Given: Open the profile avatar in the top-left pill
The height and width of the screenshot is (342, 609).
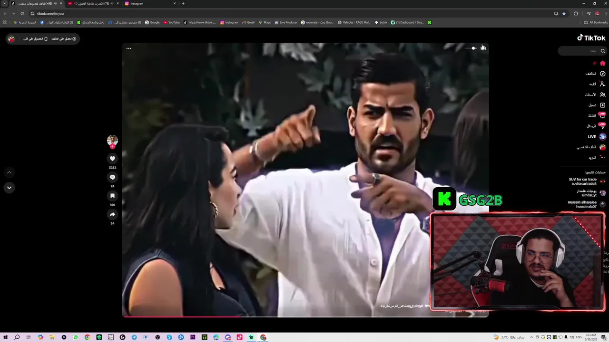Looking at the screenshot, I should (11, 39).
